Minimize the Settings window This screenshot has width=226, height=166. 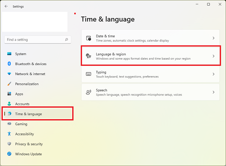click(x=197, y=4)
